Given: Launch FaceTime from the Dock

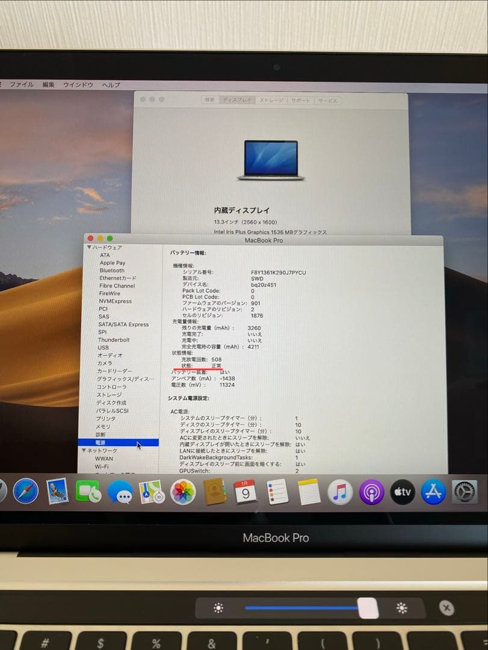Looking at the screenshot, I should [x=87, y=492].
